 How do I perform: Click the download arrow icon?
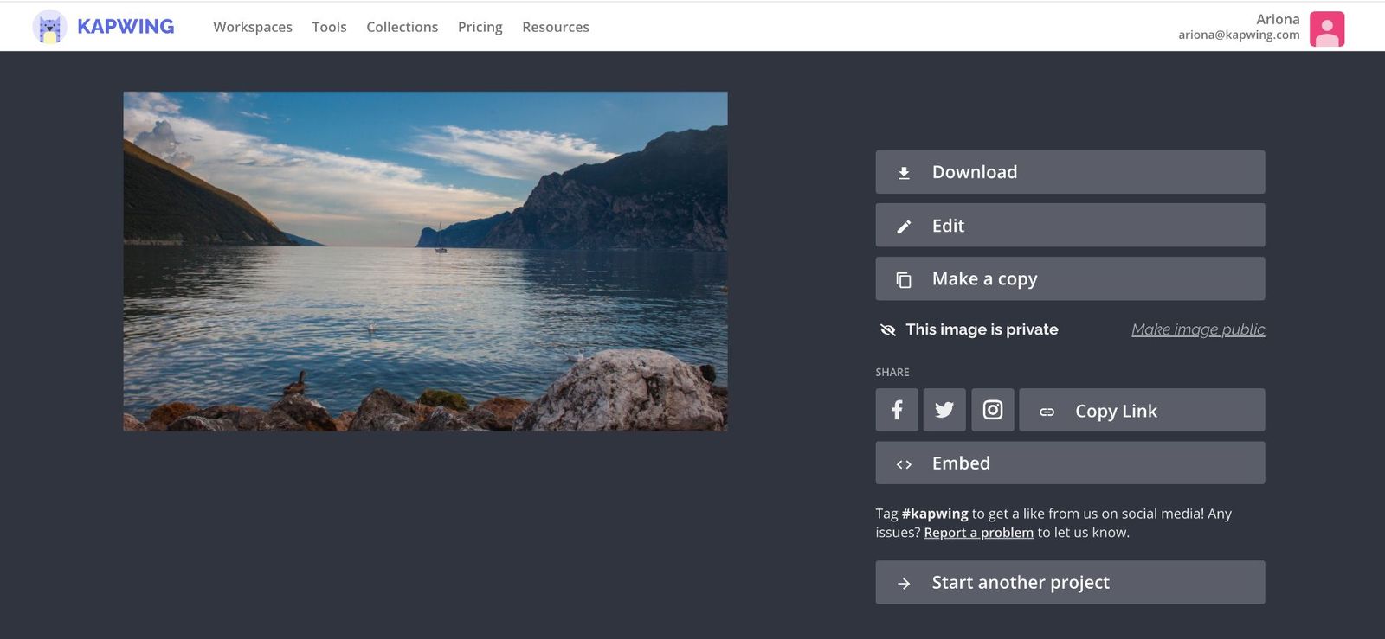tap(904, 173)
